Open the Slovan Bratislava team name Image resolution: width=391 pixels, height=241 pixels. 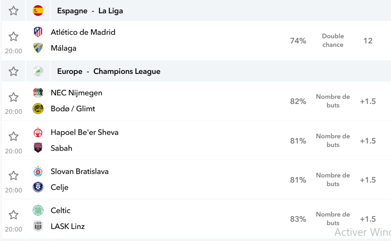[x=79, y=171]
